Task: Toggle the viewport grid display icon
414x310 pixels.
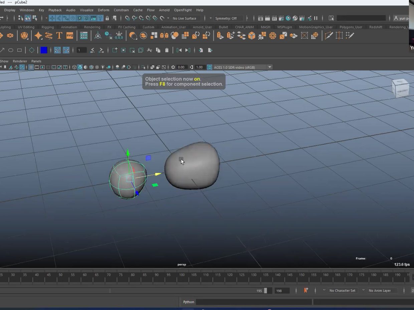Action: [31, 67]
